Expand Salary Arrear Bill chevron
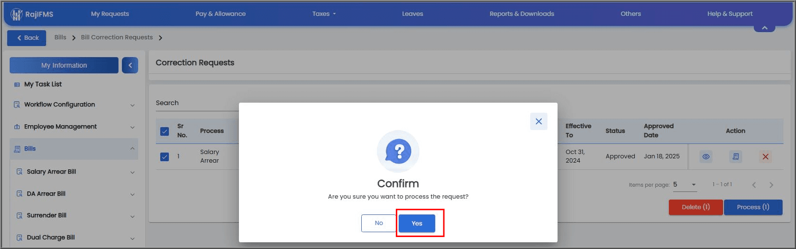796x249 pixels. point(132,172)
